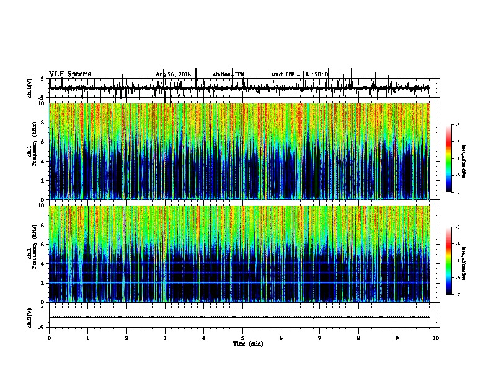Image resolution: width=491 pixels, height=379 pixels.
Task: Click the time axis tick label "9"
Action: coord(397,338)
